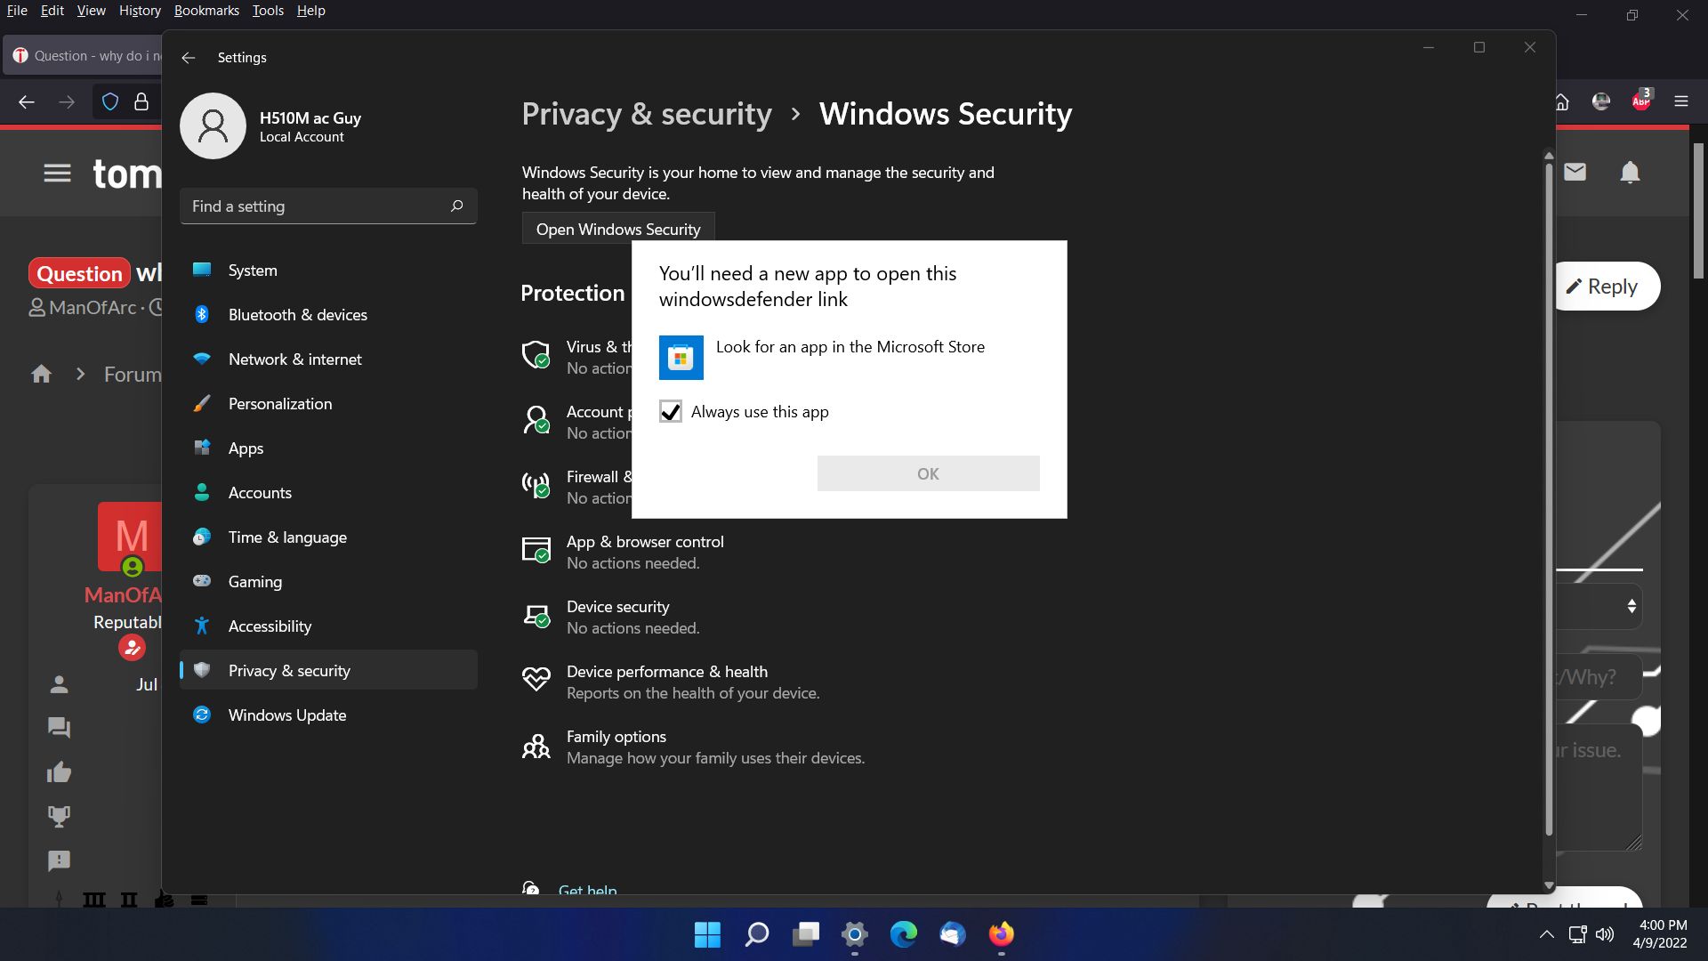Open Accounts settings

coord(328,492)
